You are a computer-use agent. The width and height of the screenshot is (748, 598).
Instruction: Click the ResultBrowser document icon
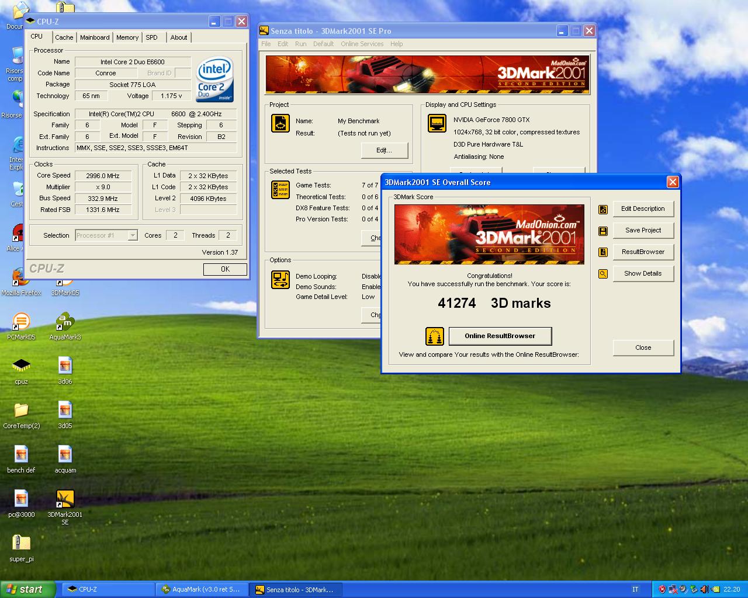[x=603, y=252]
